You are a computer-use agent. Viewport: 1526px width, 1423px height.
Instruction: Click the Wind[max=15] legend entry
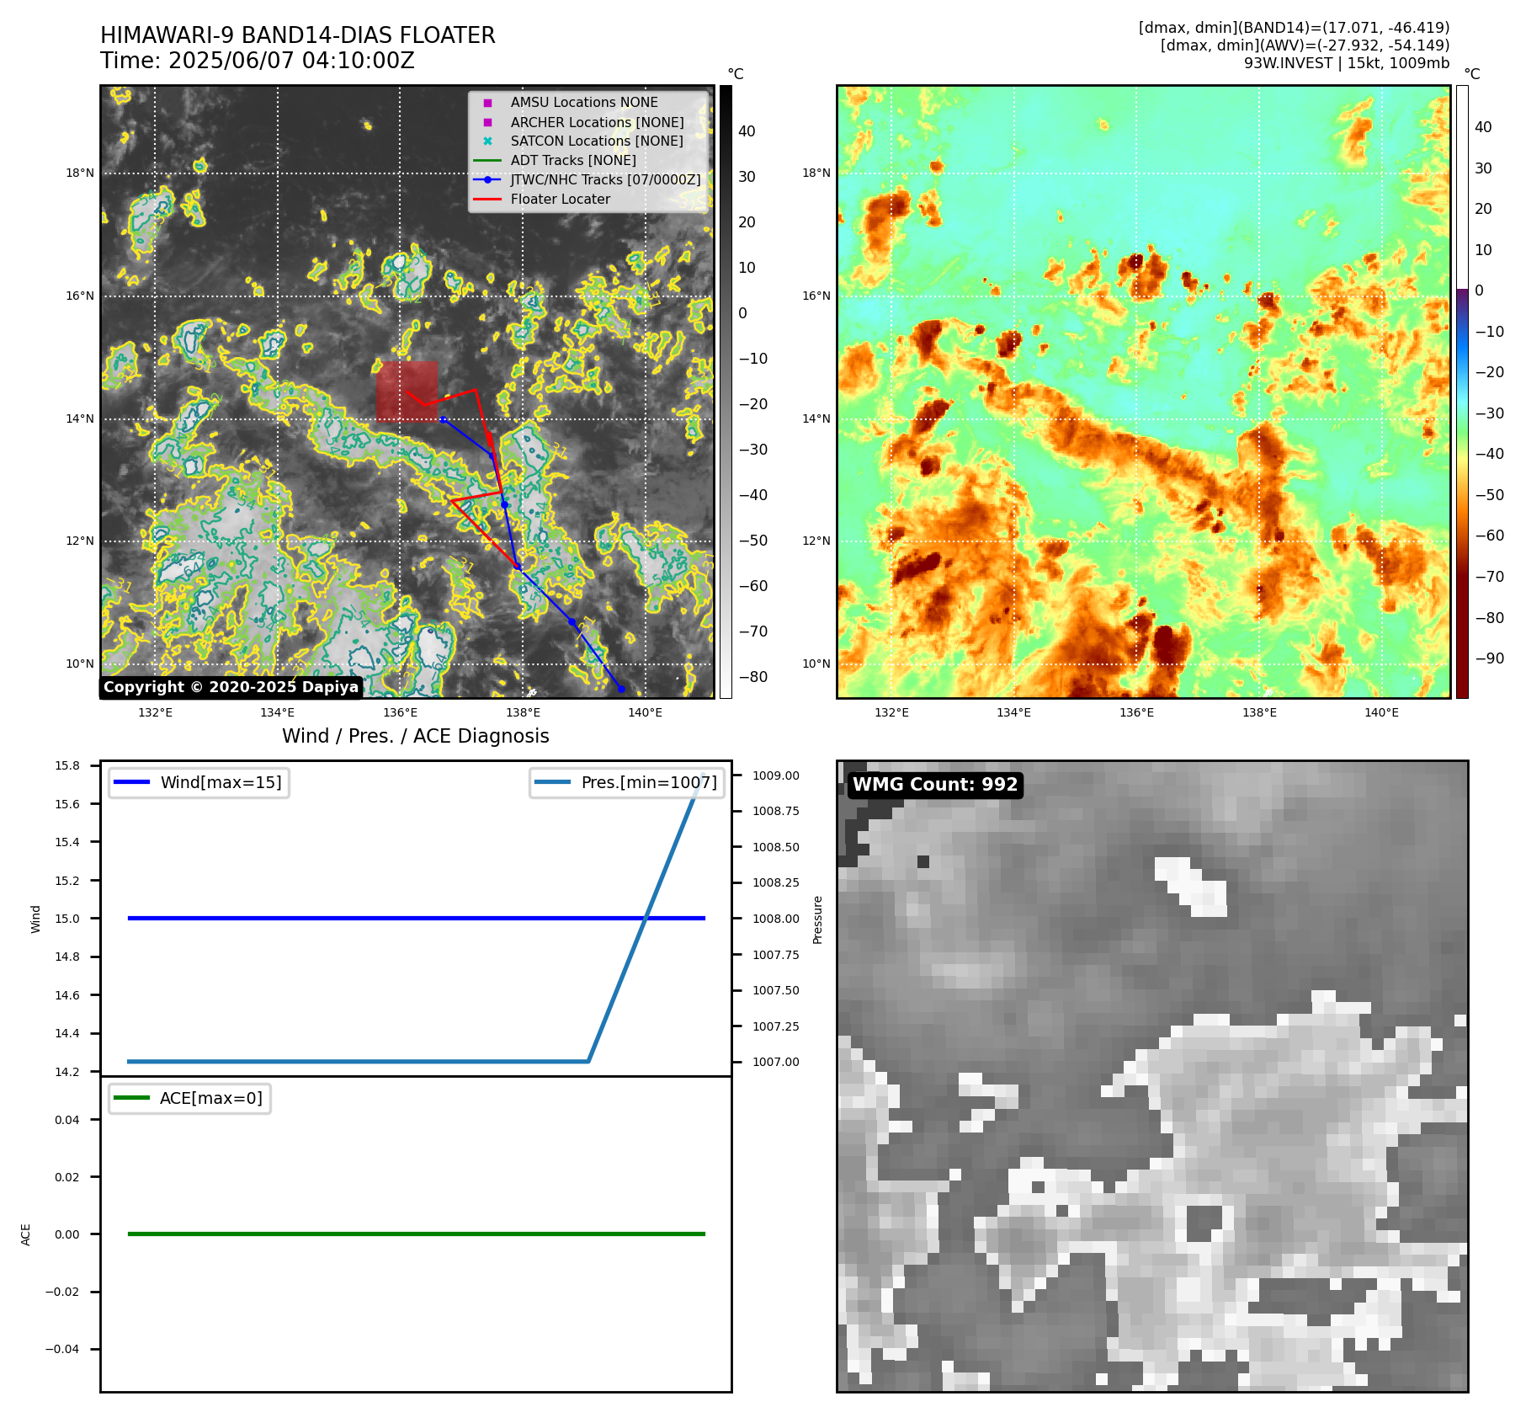click(x=199, y=782)
